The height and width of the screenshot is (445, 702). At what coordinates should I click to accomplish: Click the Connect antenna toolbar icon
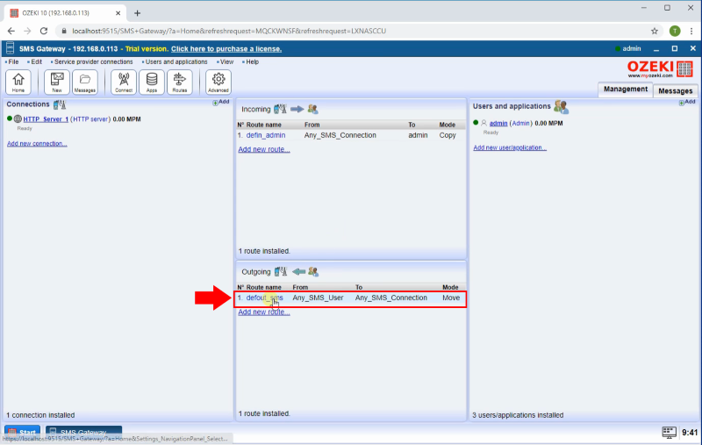(124, 83)
